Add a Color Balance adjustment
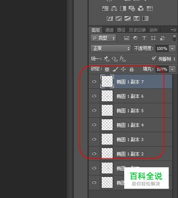 [114, 9]
